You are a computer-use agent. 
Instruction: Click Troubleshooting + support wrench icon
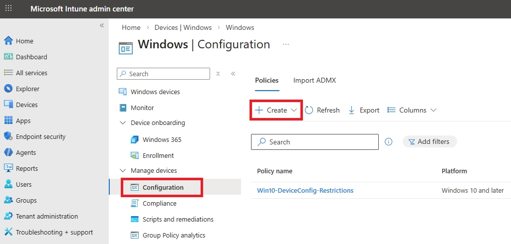pos(8,232)
